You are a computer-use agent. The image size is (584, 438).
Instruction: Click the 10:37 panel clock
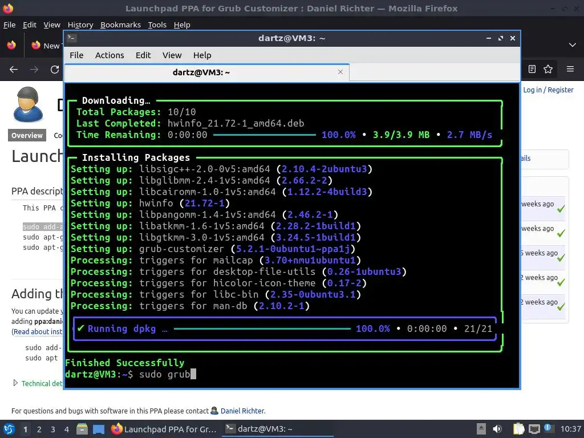(570, 429)
